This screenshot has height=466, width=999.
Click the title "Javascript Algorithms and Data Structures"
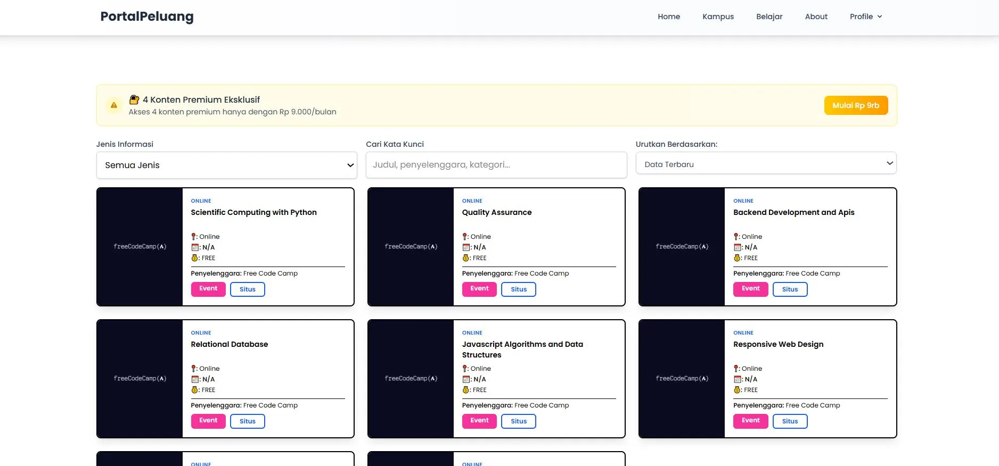pos(522,350)
